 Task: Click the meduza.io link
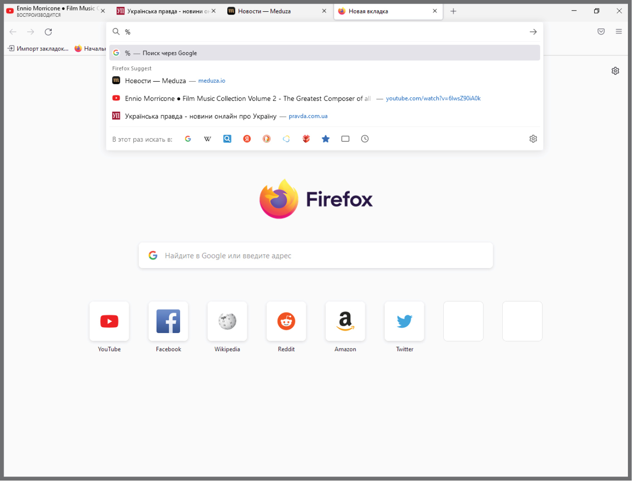[212, 81]
